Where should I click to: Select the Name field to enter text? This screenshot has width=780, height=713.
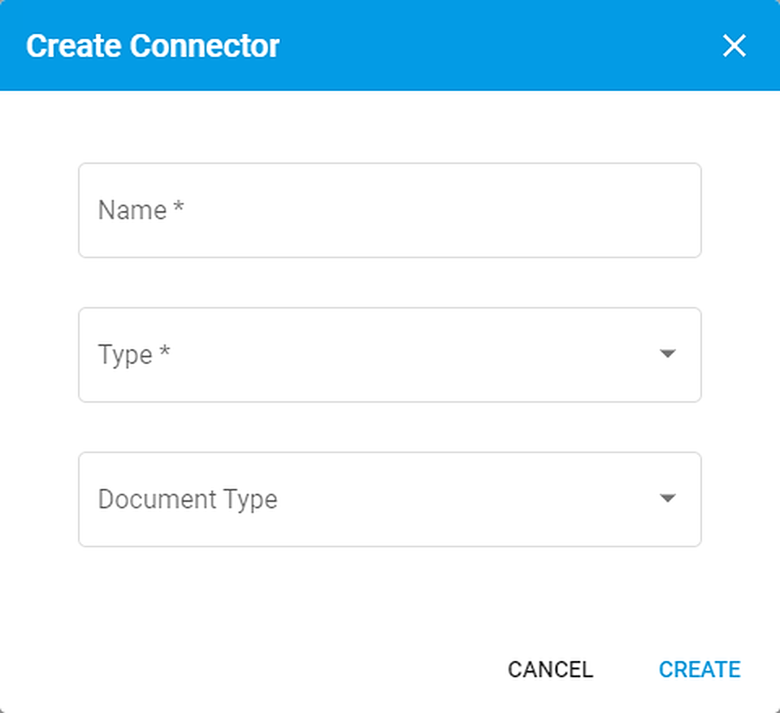390,210
